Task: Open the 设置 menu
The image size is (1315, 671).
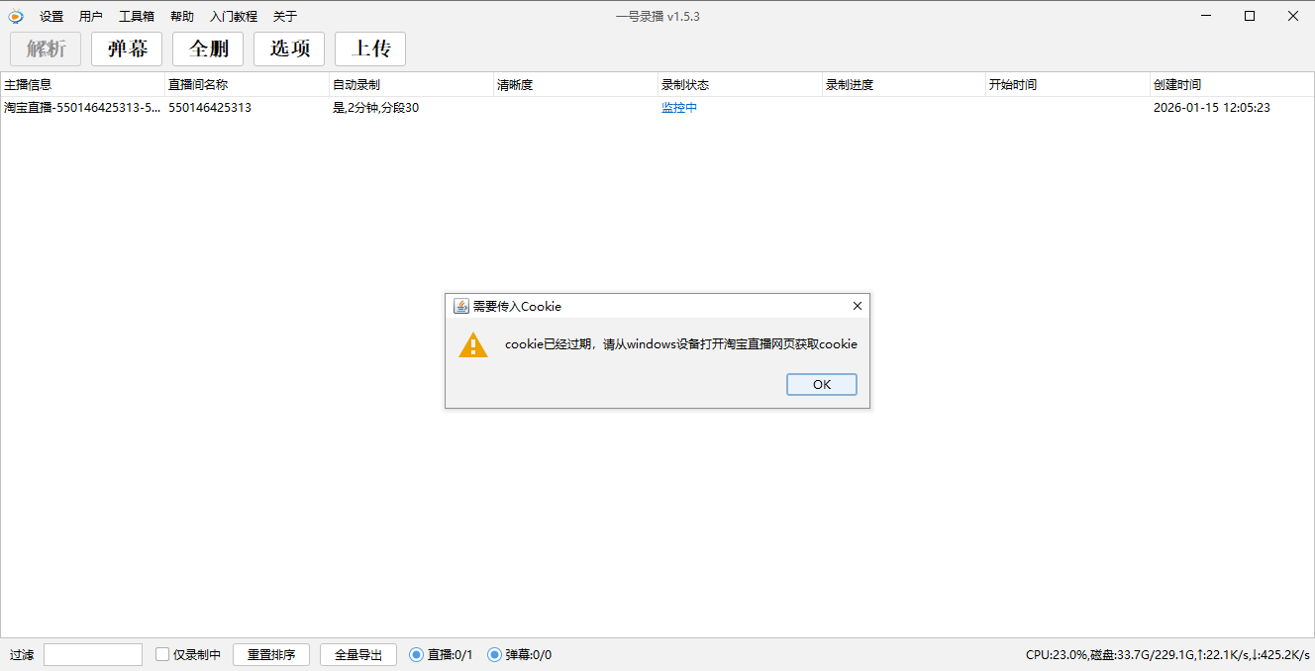Action: point(50,16)
